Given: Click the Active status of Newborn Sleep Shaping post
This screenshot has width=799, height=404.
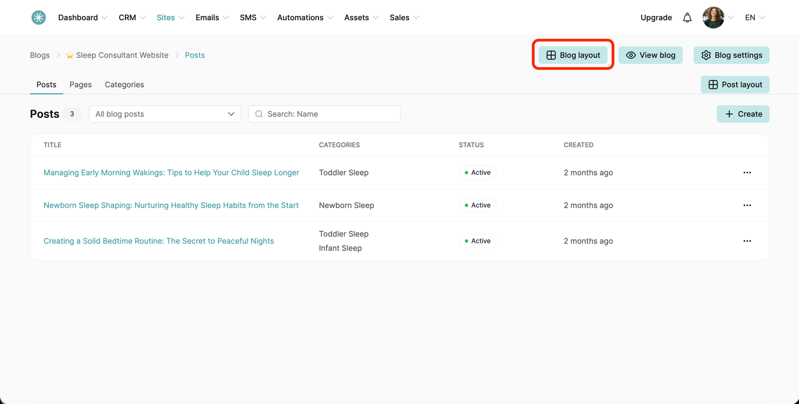Looking at the screenshot, I should point(478,205).
